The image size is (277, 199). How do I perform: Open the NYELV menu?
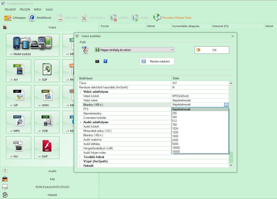(x=38, y=9)
